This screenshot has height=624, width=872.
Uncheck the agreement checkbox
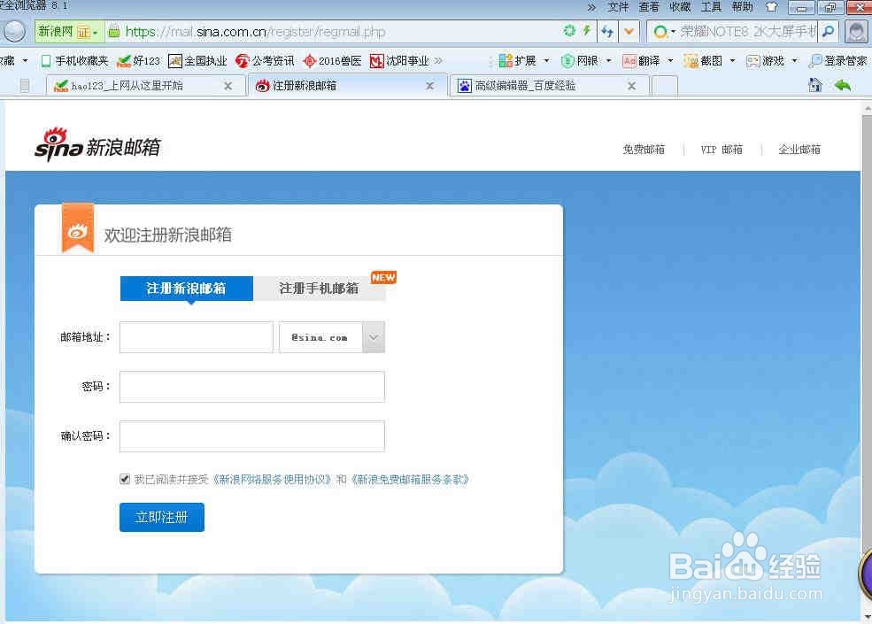click(125, 479)
